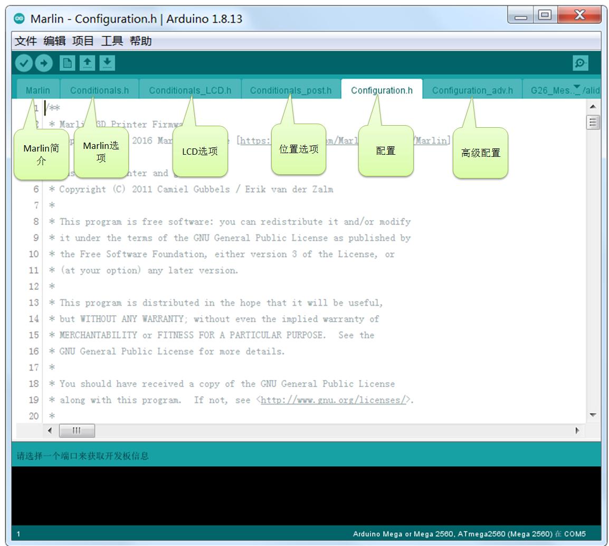Expand the tab list dropdown arrow
Image resolution: width=609 pixels, height=546 pixels.
pyautogui.click(x=576, y=88)
